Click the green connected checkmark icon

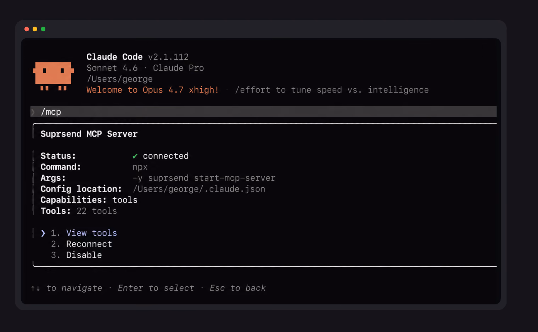135,156
